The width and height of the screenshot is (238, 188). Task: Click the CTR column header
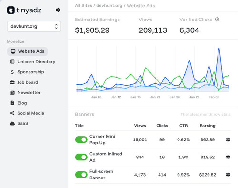184,126
